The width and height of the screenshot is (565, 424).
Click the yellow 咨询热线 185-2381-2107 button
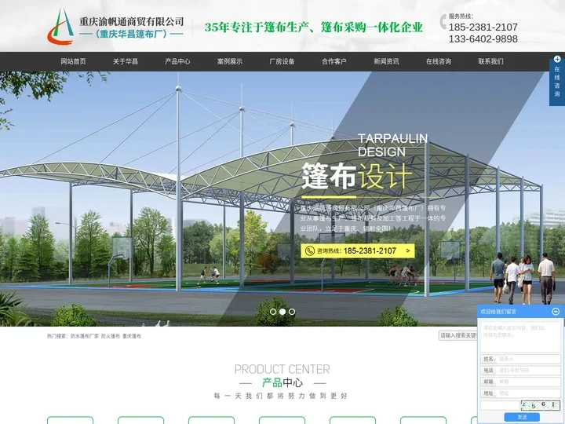tap(358, 250)
